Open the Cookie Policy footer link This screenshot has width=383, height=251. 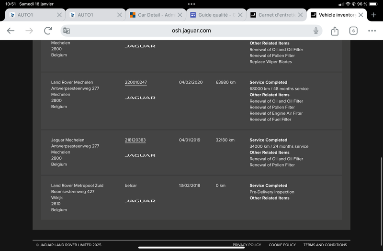coord(282,245)
